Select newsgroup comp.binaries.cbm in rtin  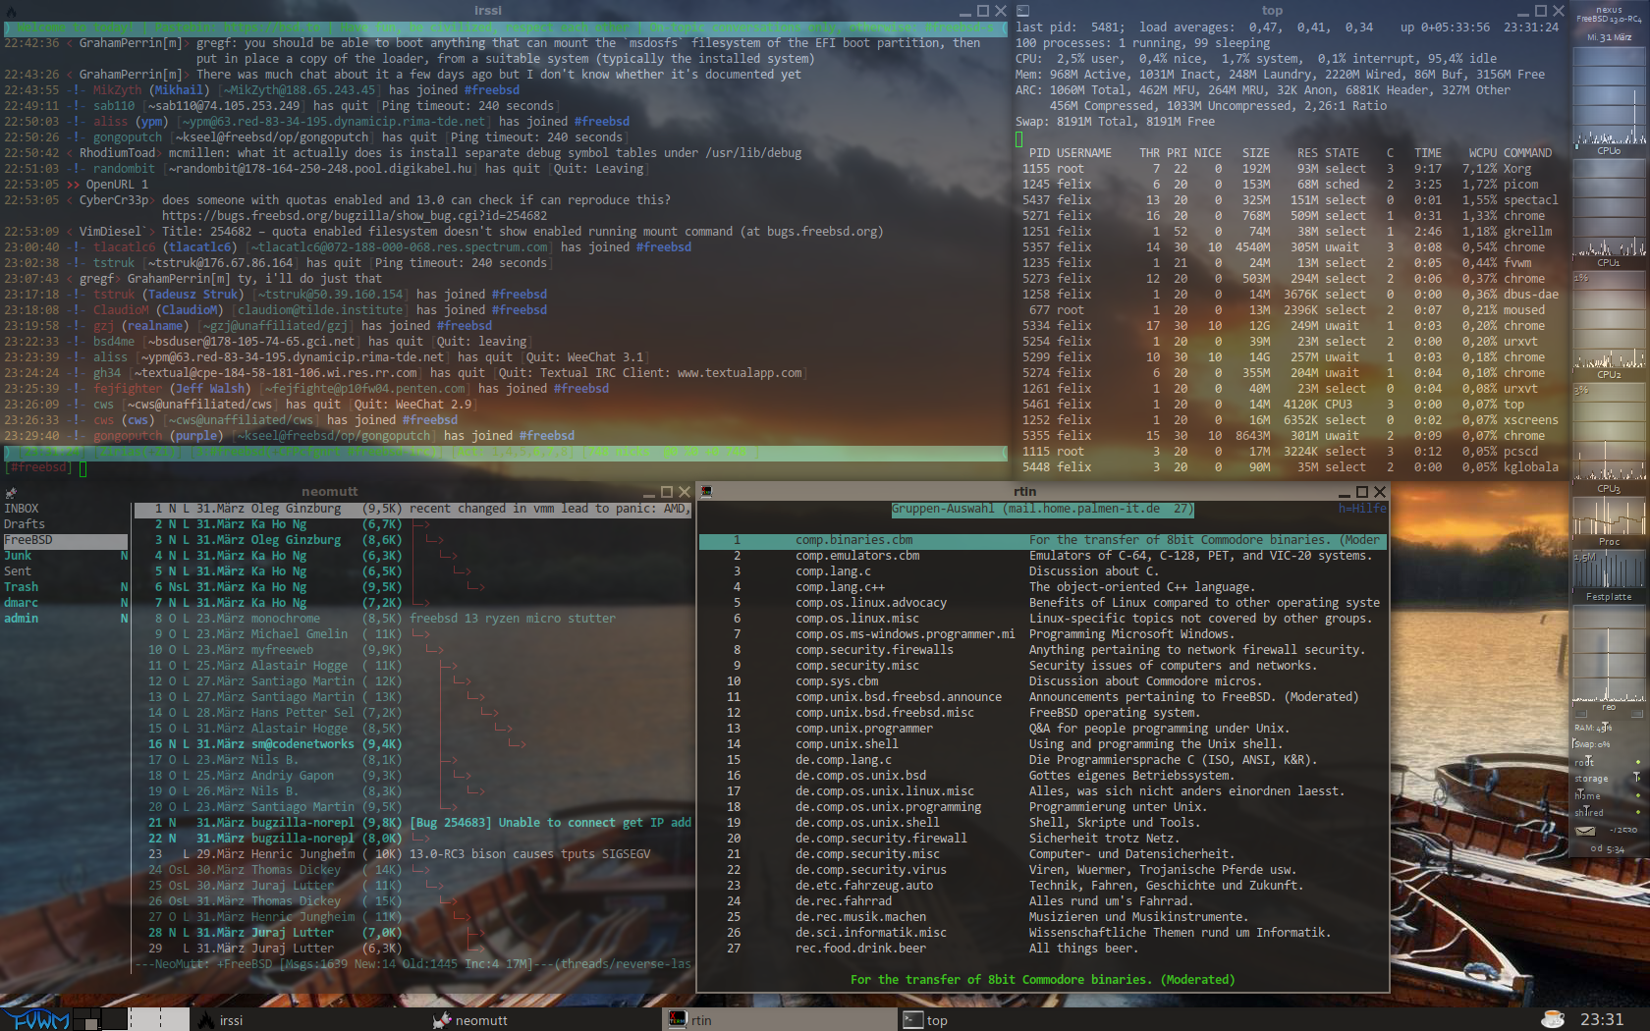(x=1042, y=540)
